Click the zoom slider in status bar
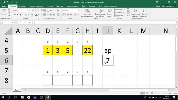Screen dimensions: 178x100 click(163, 93)
